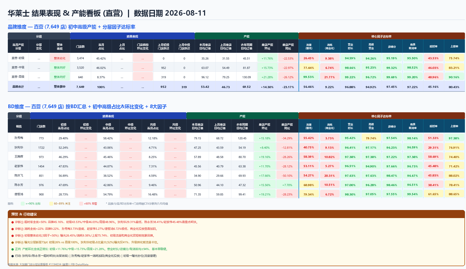Click the 整体居中 cell in total row

point(60,87)
